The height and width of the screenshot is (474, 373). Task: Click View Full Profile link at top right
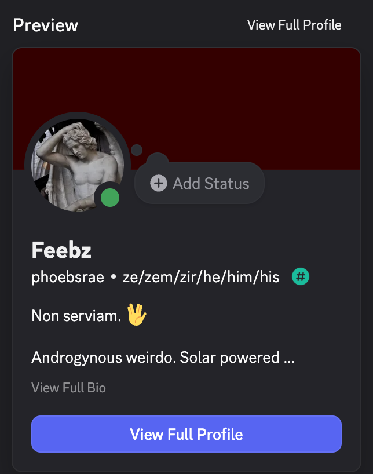(294, 25)
